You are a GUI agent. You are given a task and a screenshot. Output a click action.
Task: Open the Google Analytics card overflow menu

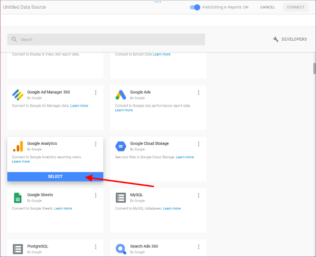pos(96,144)
